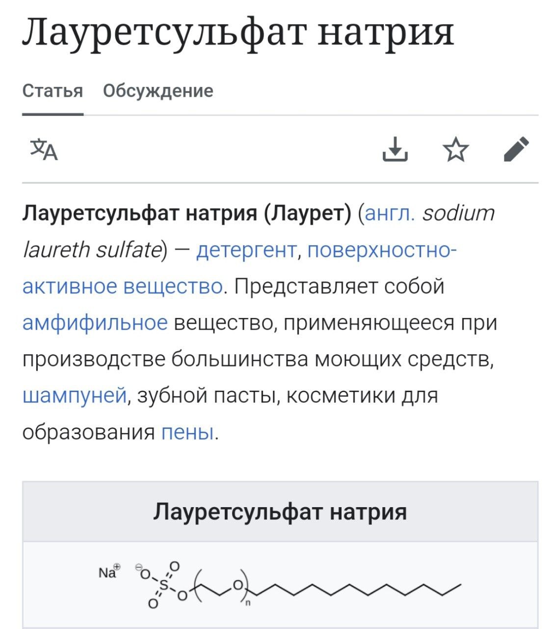Image resolution: width=554 pixels, height=629 pixels.
Task: Open the поверхностно-активное вещество link
Action: tap(239, 268)
